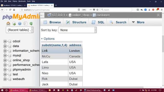164x92 pixels.
Task: Expand information_schema database tree
Action: (5, 51)
